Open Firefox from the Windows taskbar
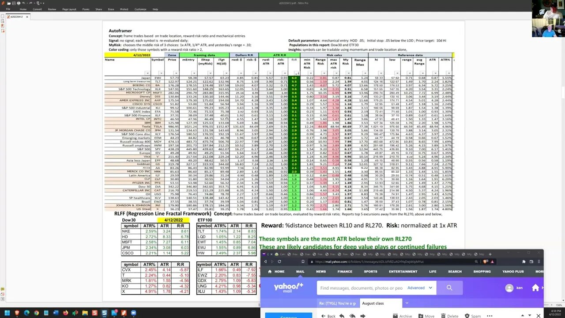 [66, 313]
